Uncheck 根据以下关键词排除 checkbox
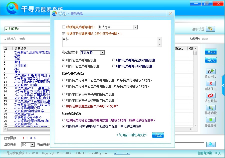Viewport: 225px width, 158px height. (x=63, y=34)
